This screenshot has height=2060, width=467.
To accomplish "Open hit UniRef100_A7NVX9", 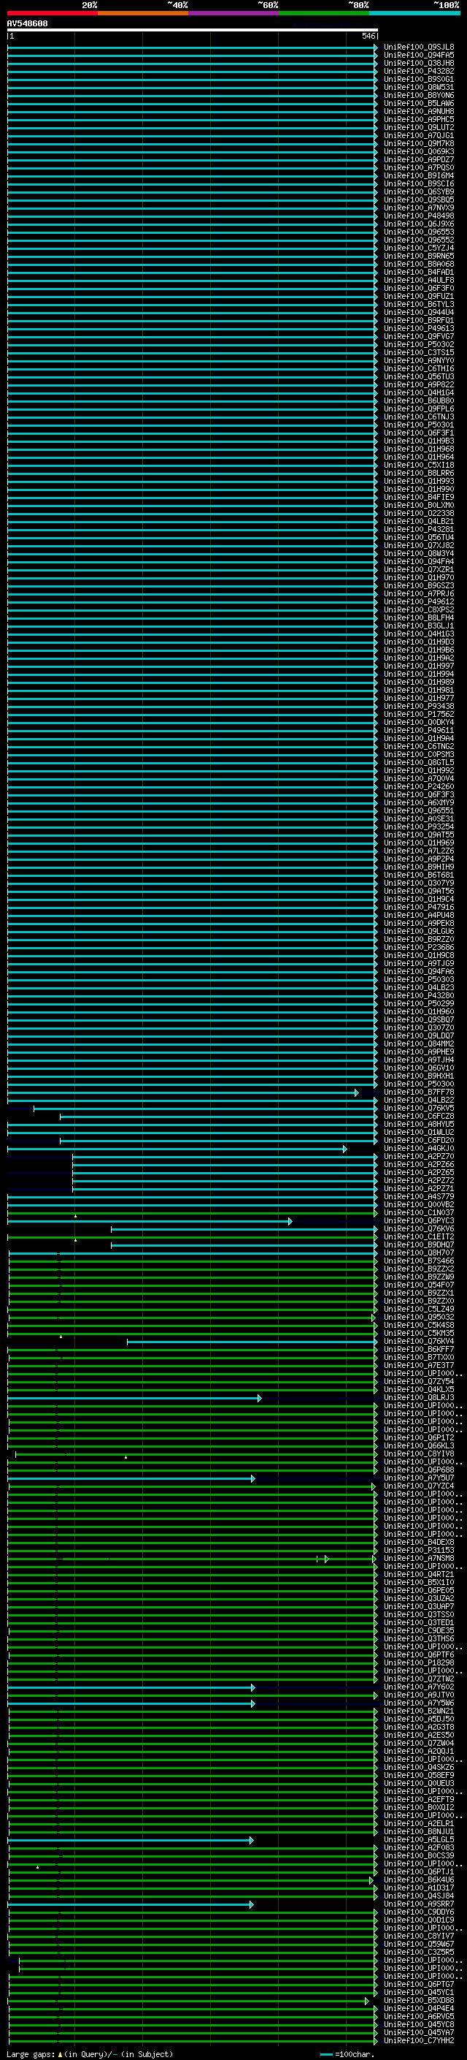I will point(418,208).
